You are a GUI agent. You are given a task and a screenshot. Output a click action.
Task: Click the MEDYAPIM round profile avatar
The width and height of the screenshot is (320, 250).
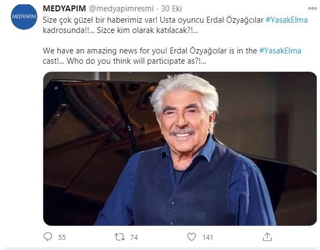(24, 17)
